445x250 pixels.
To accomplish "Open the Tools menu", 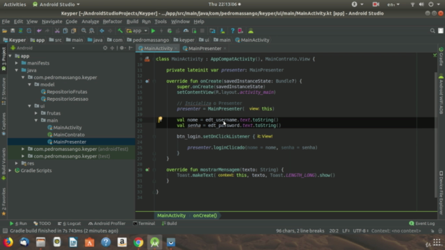I will pyautogui.click(x=161, y=22).
